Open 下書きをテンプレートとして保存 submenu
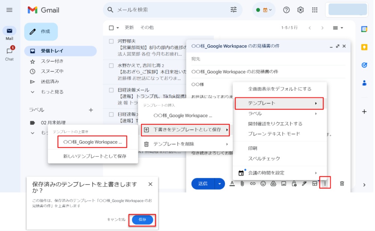The height and width of the screenshot is (231, 375). tap(185, 130)
